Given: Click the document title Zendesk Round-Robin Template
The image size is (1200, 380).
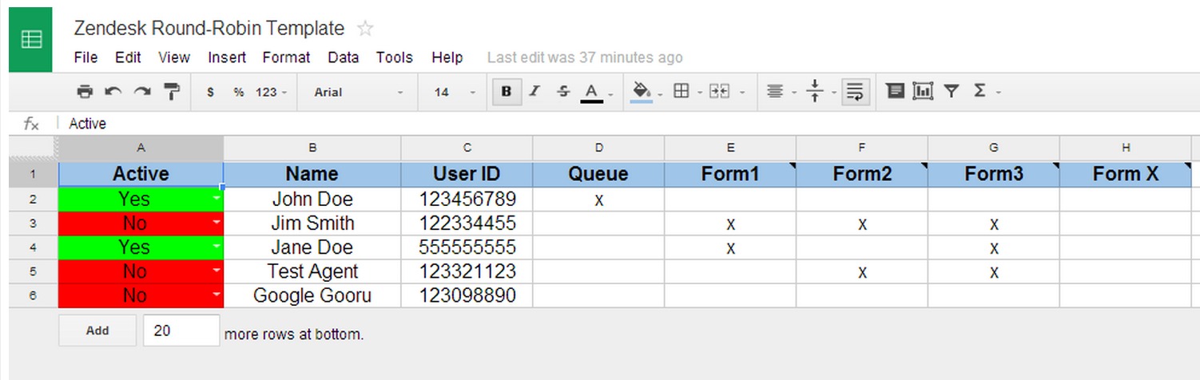Looking at the screenshot, I should pyautogui.click(x=209, y=29).
